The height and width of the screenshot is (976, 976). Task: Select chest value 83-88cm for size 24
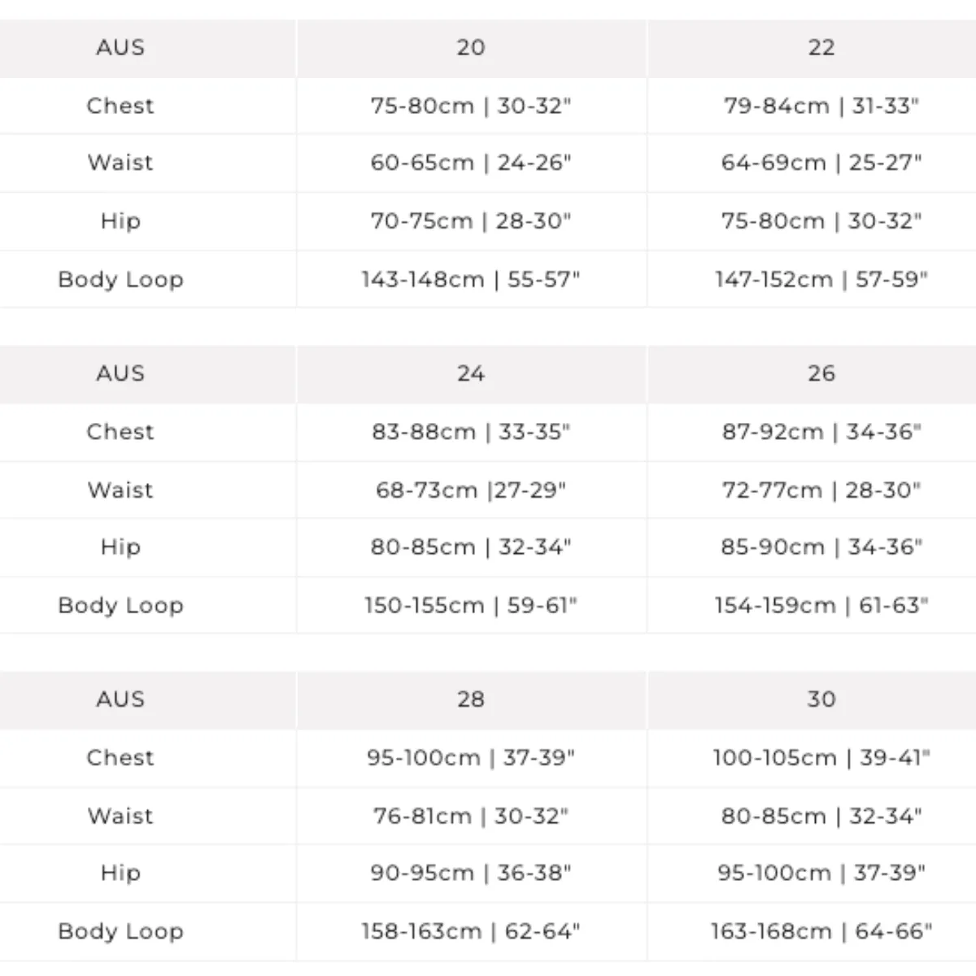471,432
